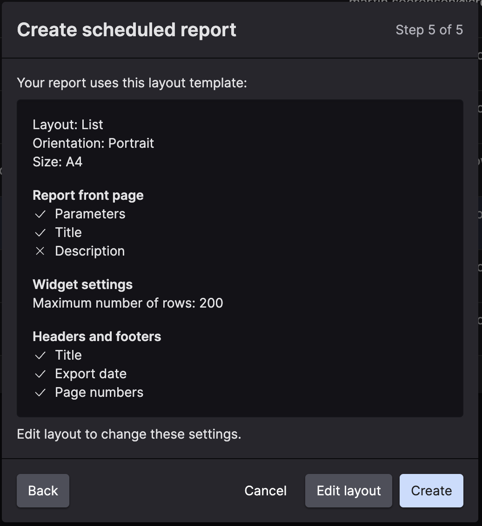Click the 'Edit layout to change these settings' note
482x526 pixels.
coord(129,434)
